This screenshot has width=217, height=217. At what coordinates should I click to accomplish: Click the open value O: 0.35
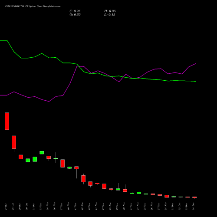click(75, 15)
